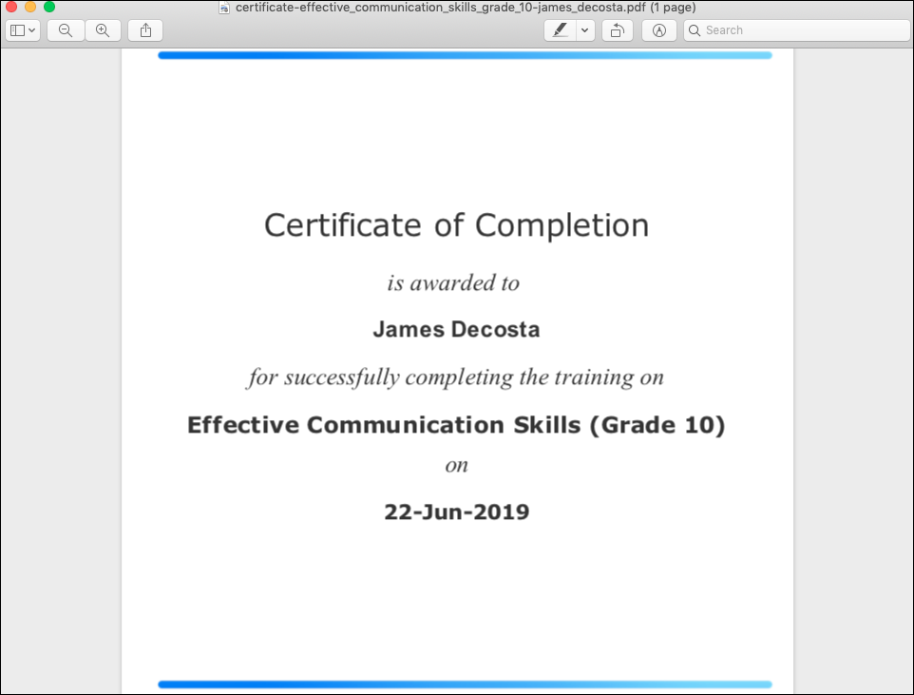914x695 pixels.
Task: Show the Markup toolbar
Action: click(x=659, y=30)
